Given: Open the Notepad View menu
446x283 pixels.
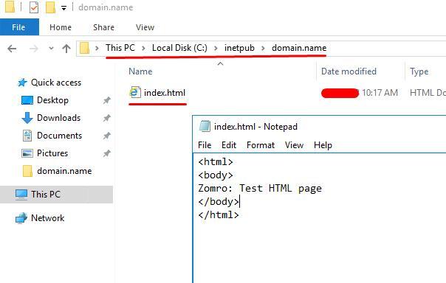Looking at the screenshot, I should coord(294,145).
